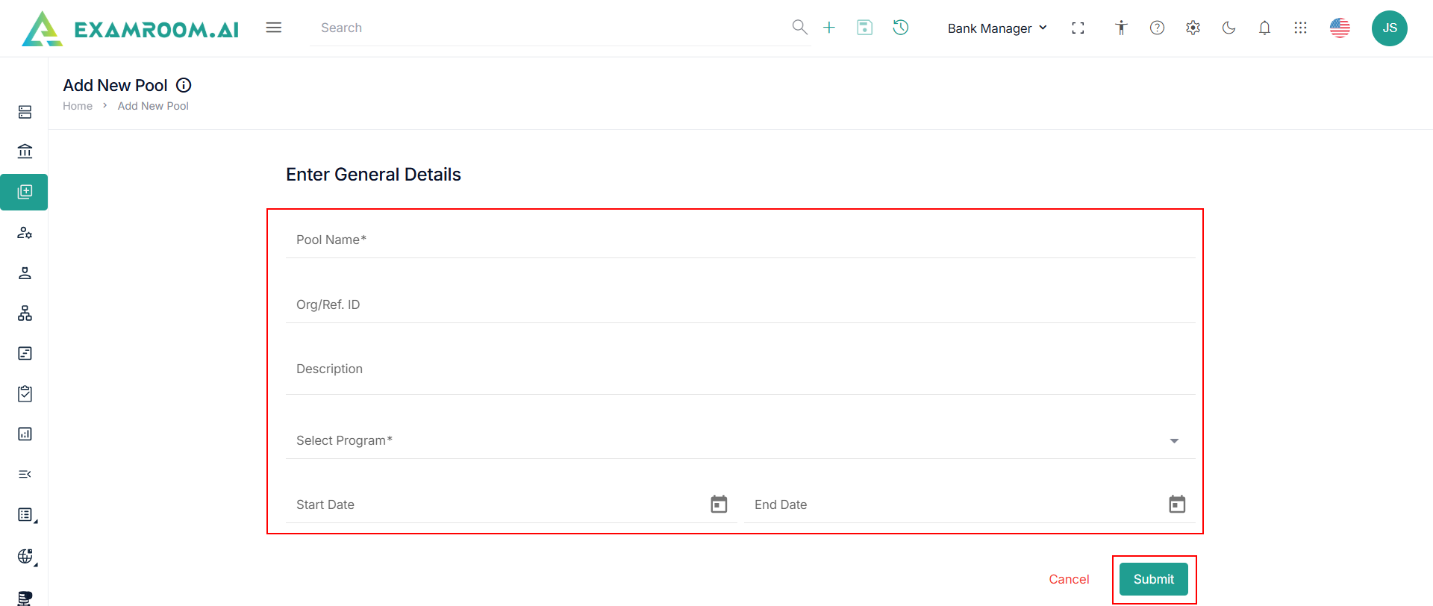Change language via US flag icon

[x=1340, y=28]
